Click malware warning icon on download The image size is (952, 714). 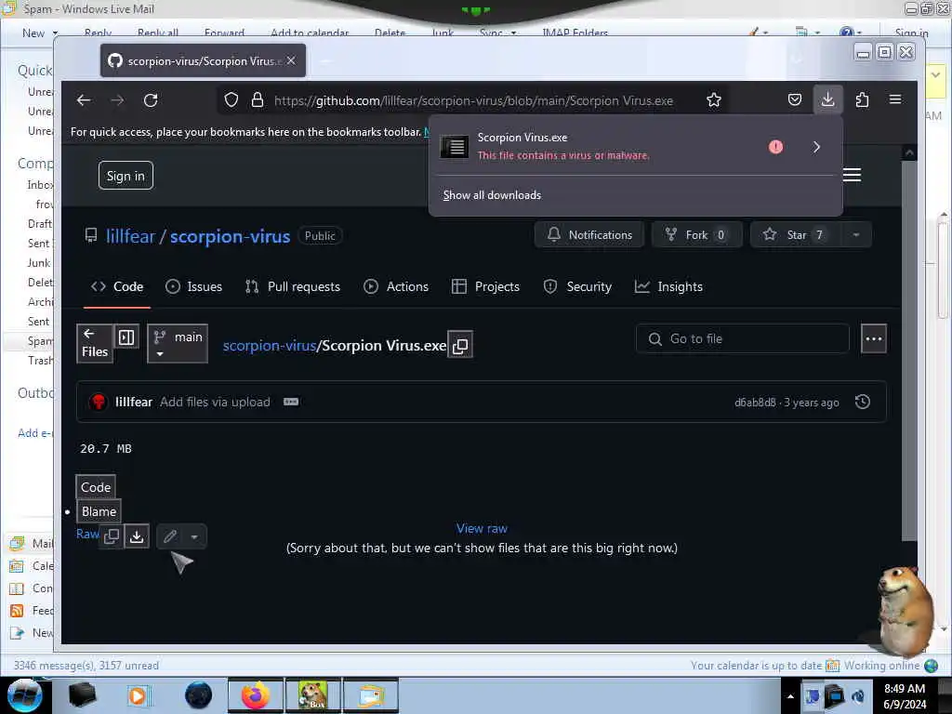pyautogui.click(x=775, y=147)
